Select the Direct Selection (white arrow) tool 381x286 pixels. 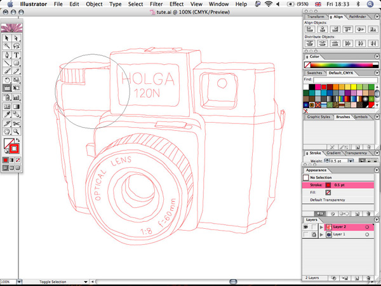(x=16, y=38)
